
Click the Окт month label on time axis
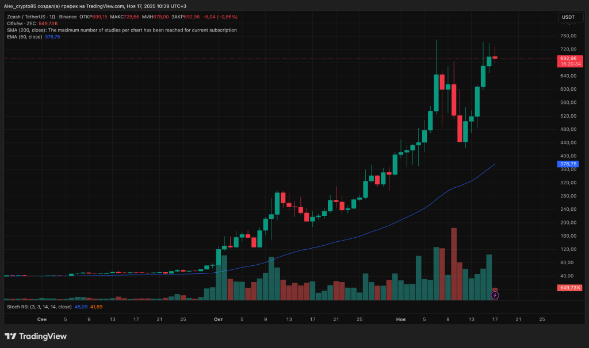[218, 318]
